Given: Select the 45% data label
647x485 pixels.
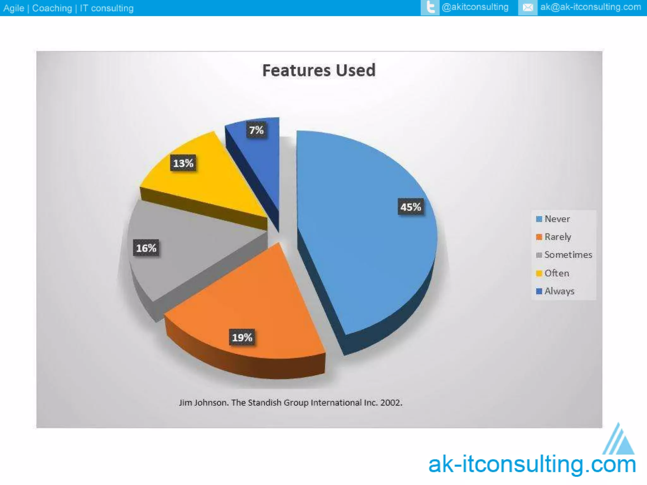Looking at the screenshot, I should pyautogui.click(x=410, y=207).
